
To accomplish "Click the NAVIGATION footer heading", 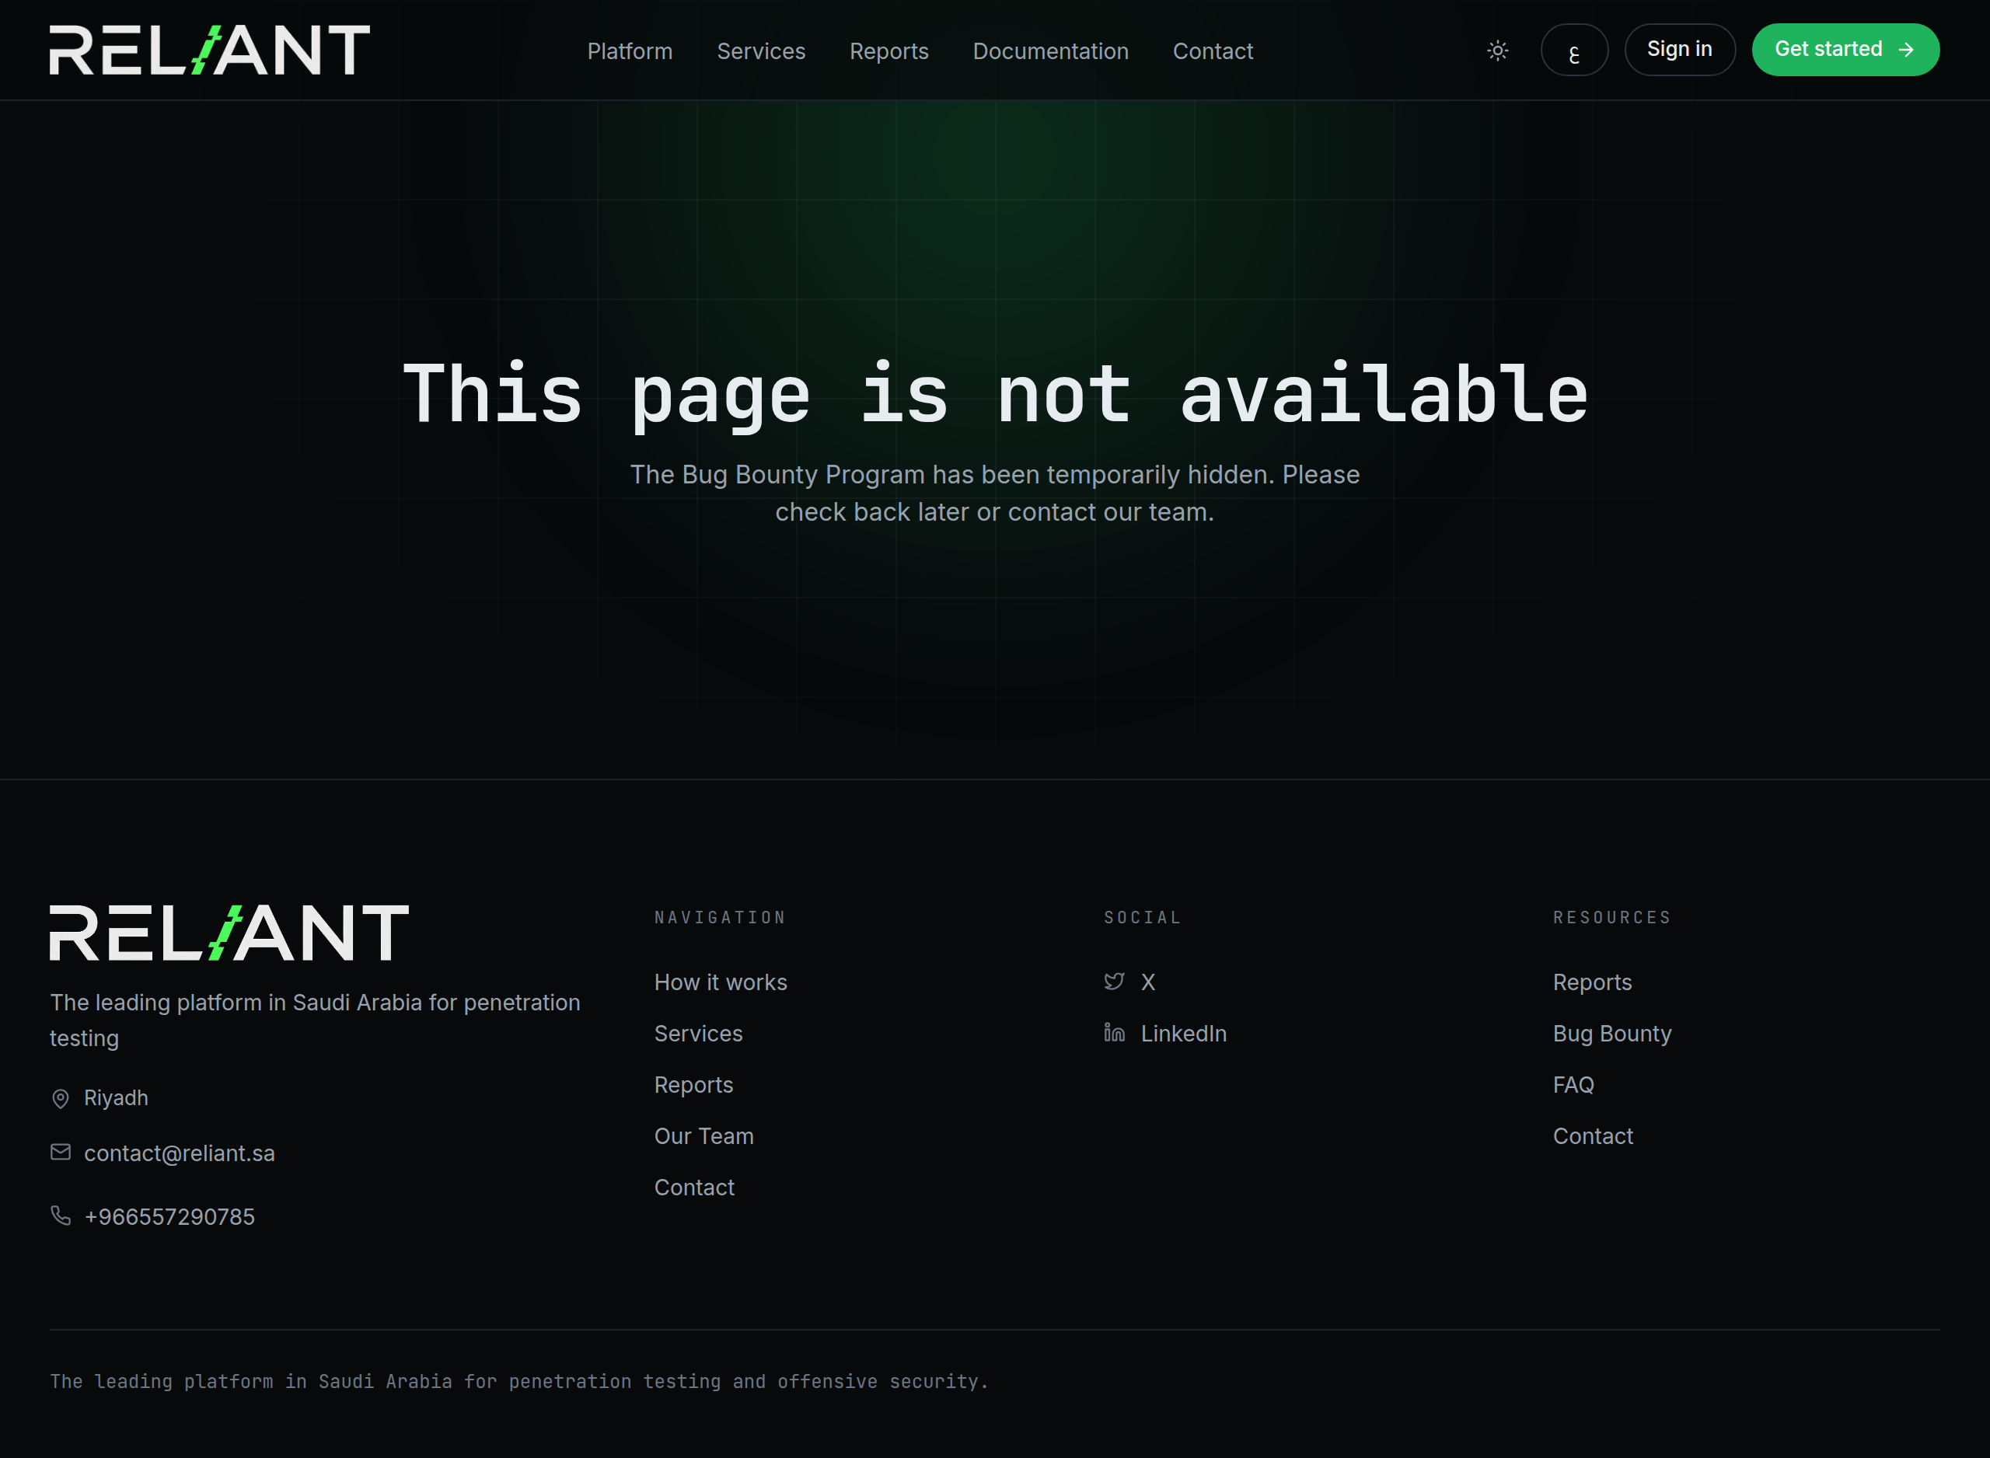I will pos(720,918).
